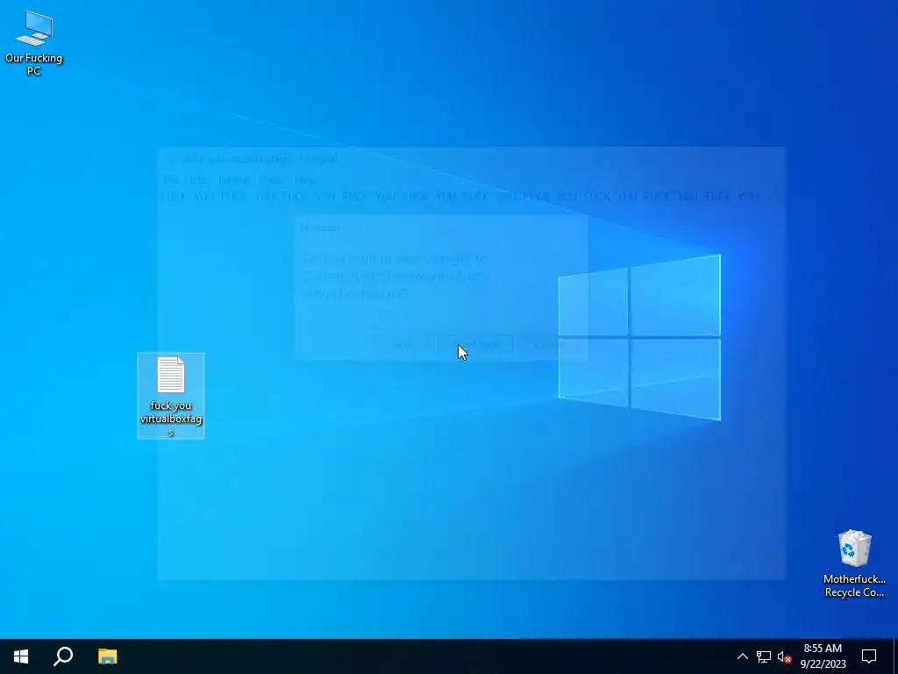This screenshot has width=898, height=674.
Task: Launch File Explorer from the taskbar
Action: (x=107, y=656)
